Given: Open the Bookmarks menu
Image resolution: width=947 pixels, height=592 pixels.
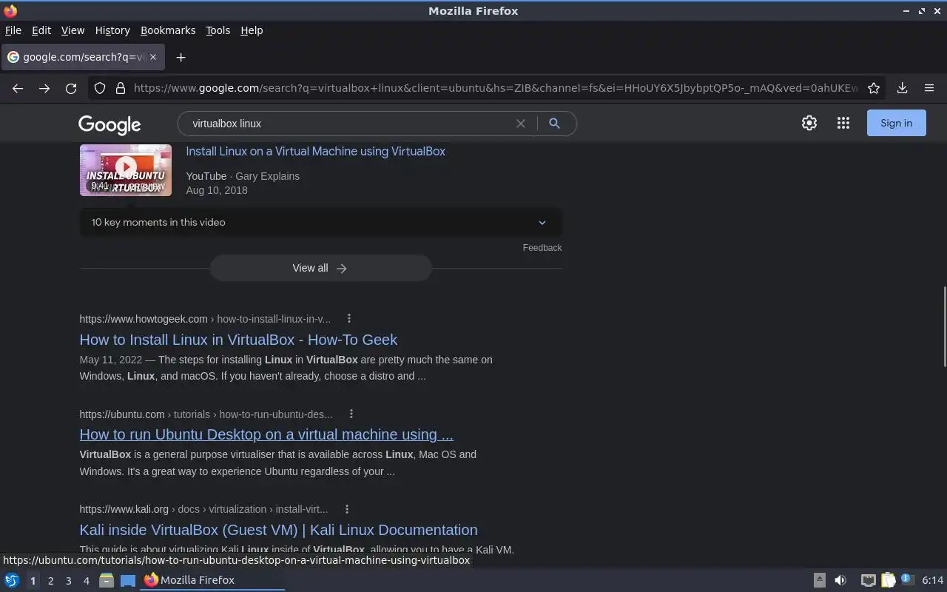Looking at the screenshot, I should [168, 30].
